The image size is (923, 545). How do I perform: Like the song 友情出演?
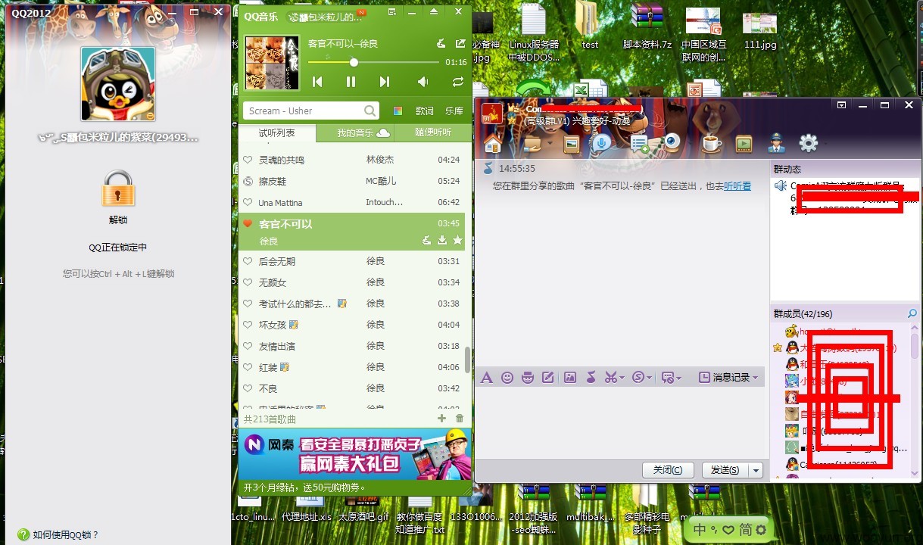(248, 346)
